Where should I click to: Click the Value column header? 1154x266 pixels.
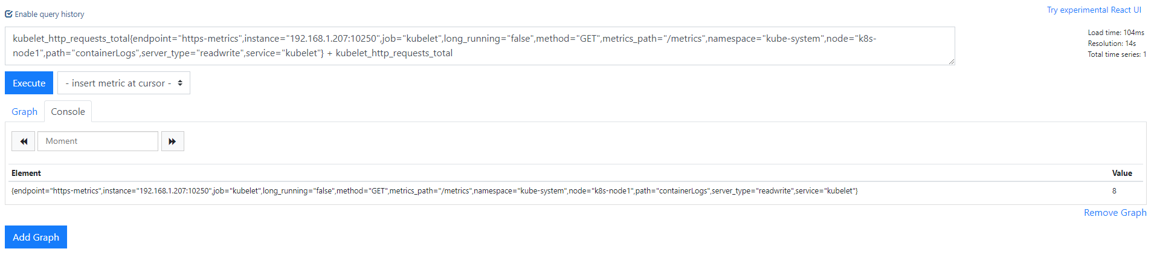(x=1122, y=174)
